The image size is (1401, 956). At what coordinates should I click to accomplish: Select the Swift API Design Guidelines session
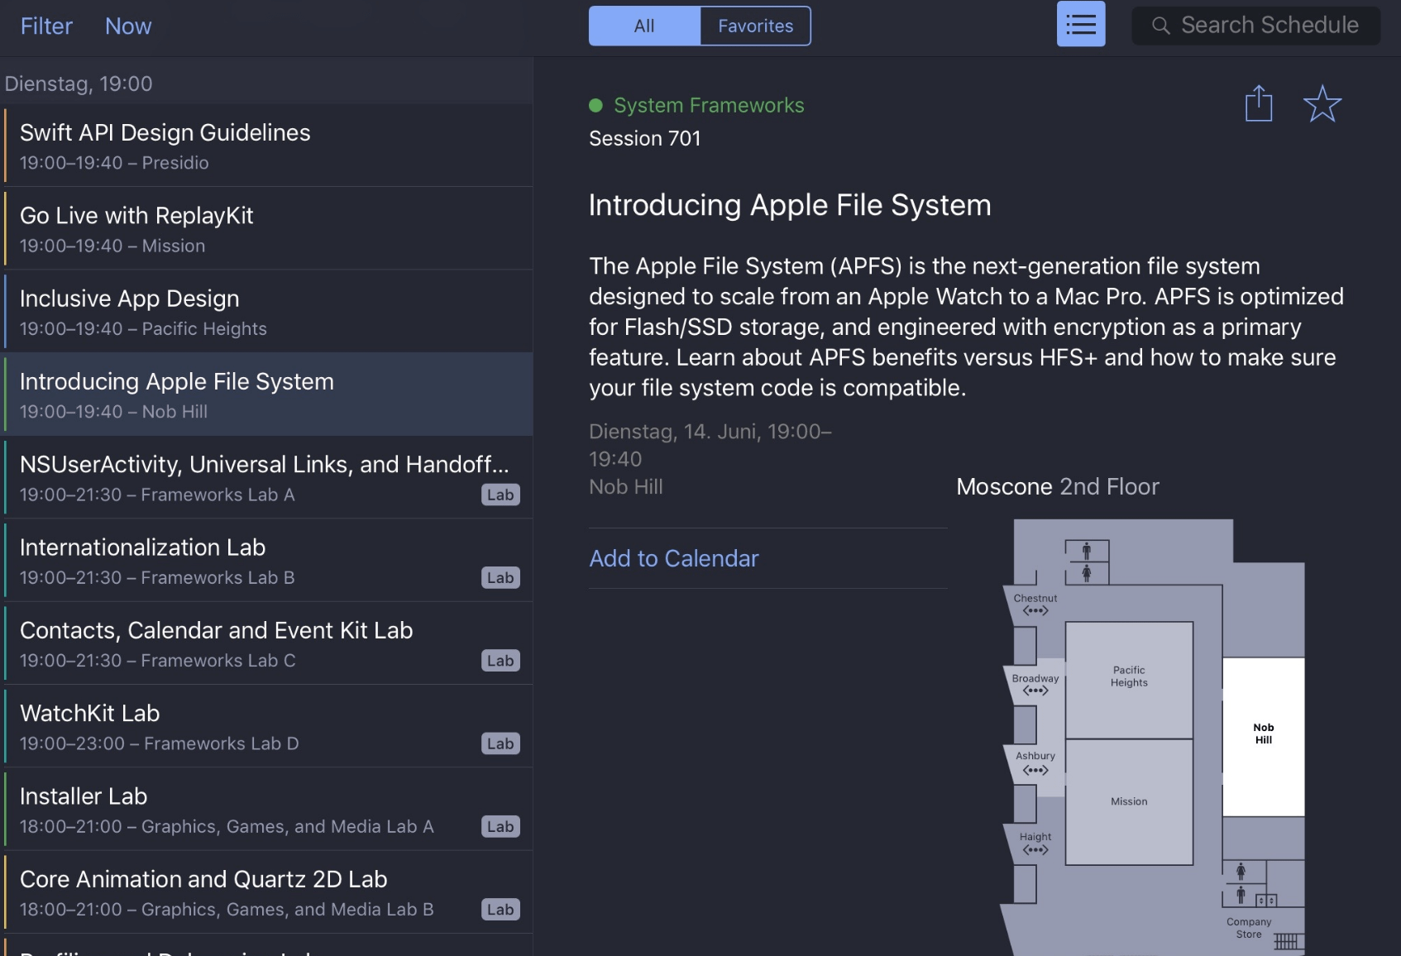[248, 146]
